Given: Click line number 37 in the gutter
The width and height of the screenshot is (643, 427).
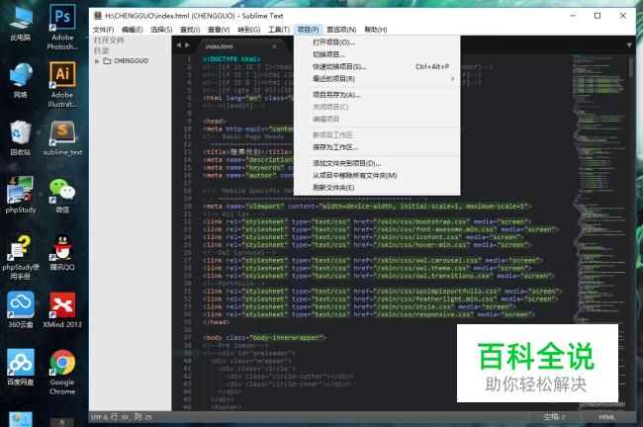Looking at the screenshot, I should pos(187,338).
